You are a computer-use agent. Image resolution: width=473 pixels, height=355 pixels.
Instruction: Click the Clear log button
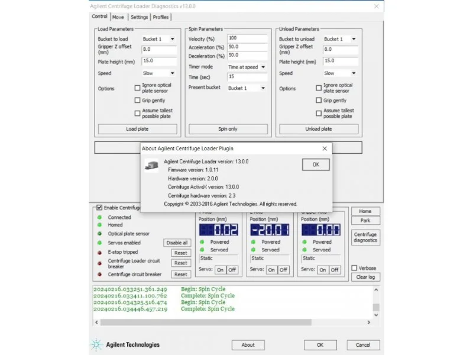(365, 277)
